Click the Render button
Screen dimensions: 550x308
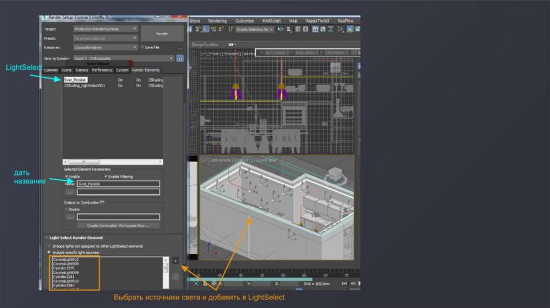click(162, 33)
